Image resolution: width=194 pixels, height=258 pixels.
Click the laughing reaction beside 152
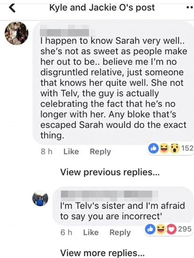(163, 148)
